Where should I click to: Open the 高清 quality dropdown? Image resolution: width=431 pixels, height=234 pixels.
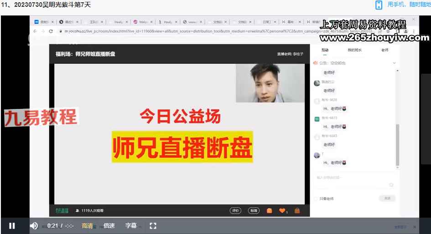(87, 226)
